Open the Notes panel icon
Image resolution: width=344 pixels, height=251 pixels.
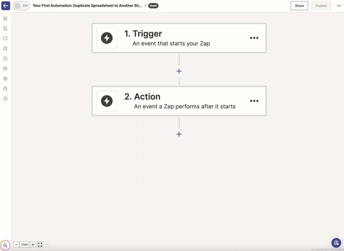click(x=5, y=28)
